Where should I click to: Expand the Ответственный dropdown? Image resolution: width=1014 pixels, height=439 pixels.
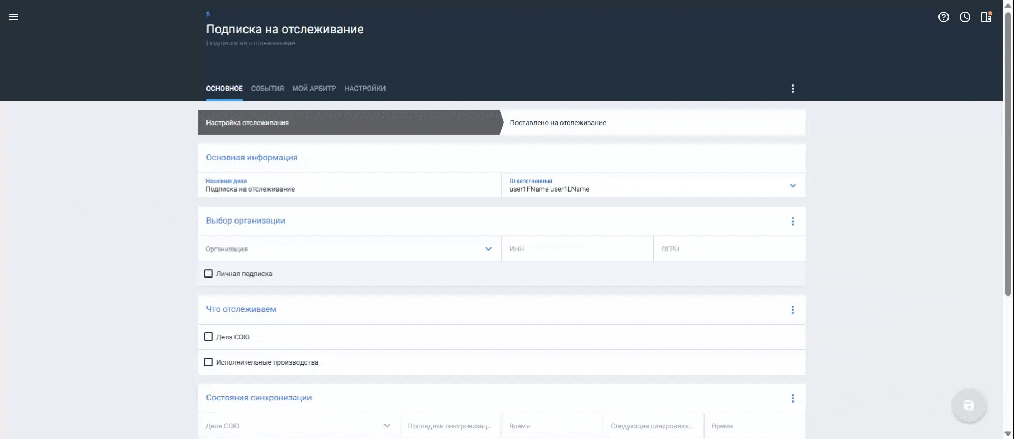[x=792, y=186]
